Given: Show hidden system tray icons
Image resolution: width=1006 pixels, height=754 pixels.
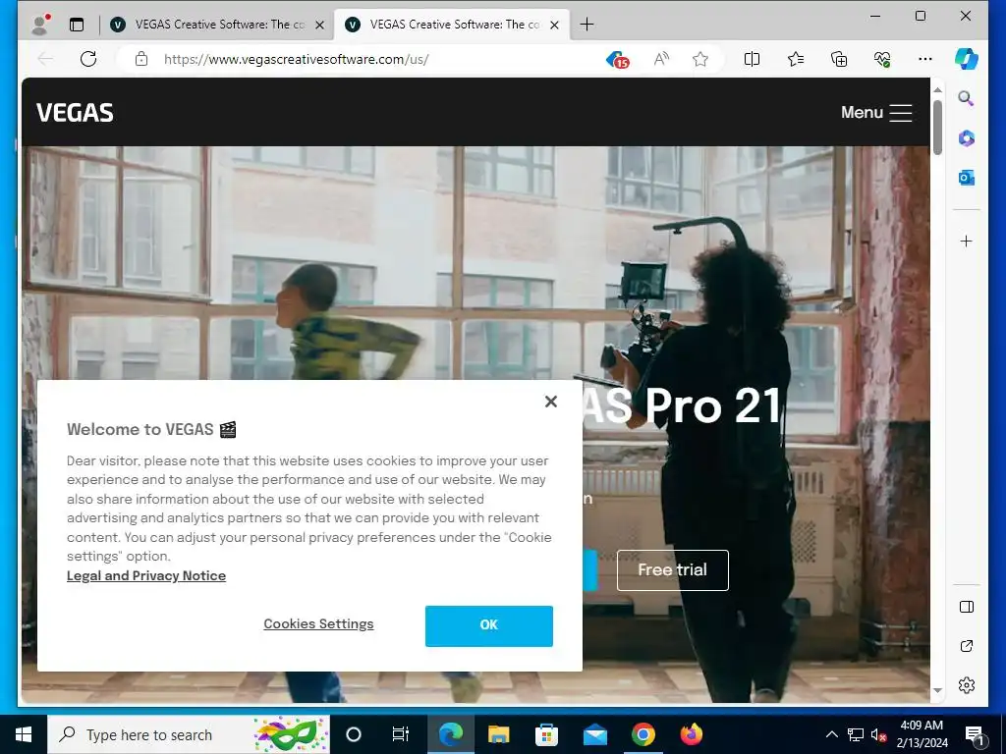Looking at the screenshot, I should tap(831, 734).
